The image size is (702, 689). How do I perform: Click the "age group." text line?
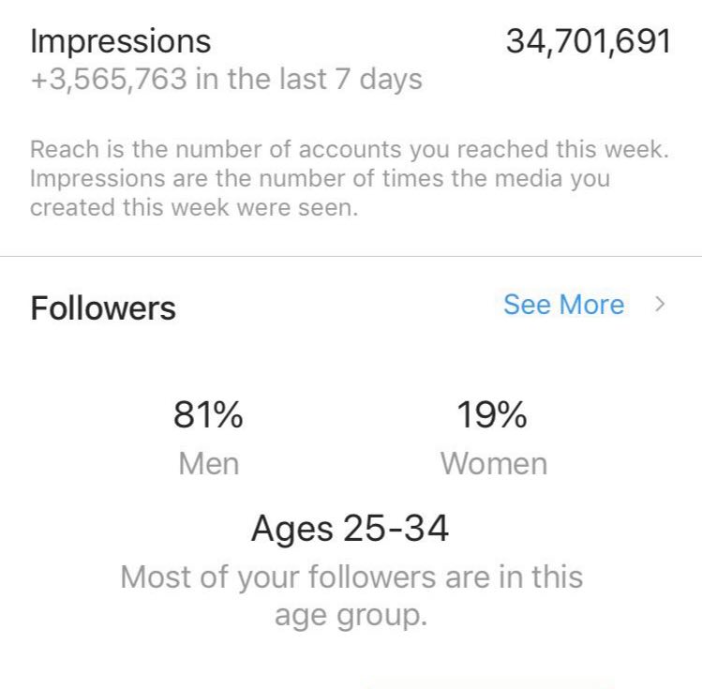point(350,616)
